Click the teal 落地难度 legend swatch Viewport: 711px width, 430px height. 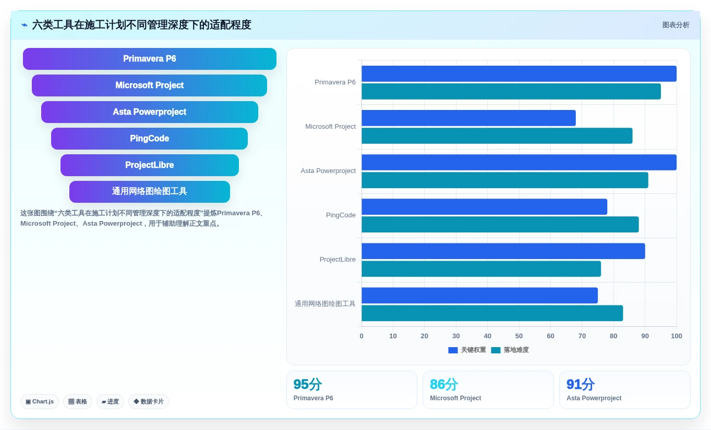[496, 350]
